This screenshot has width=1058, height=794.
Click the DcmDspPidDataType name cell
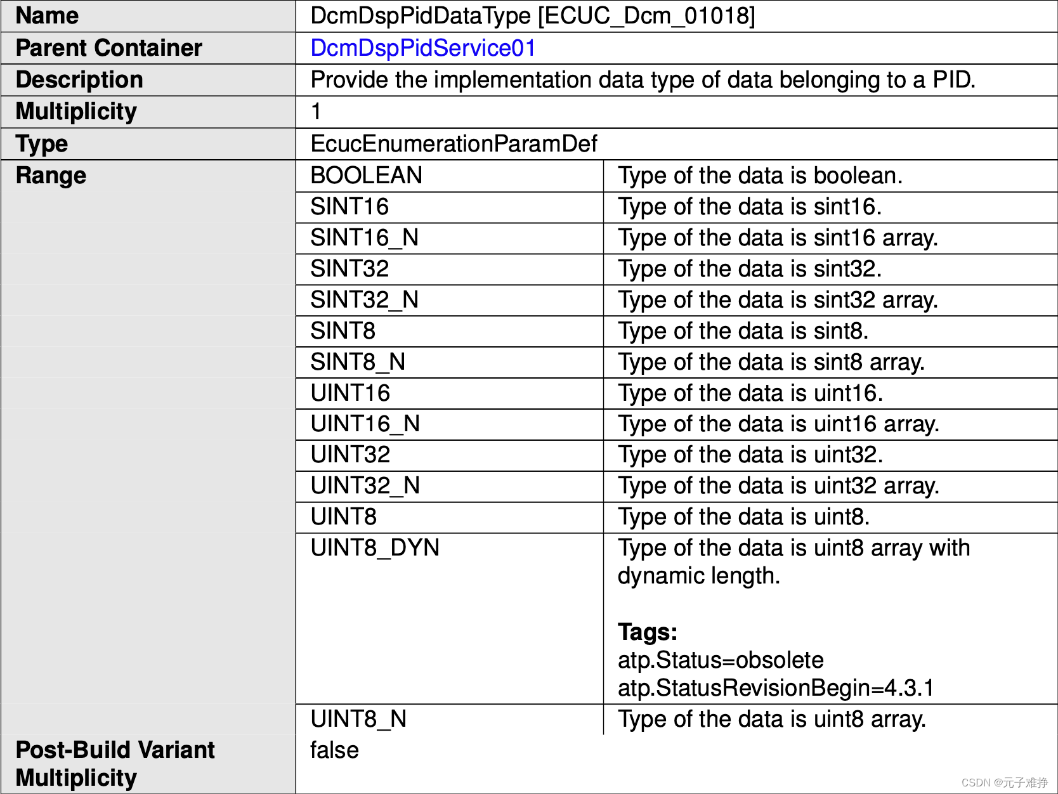point(532,16)
